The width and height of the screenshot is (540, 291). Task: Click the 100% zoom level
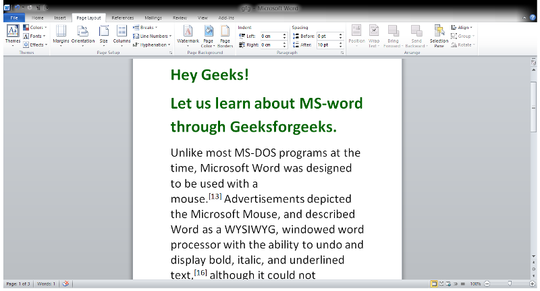(x=475, y=284)
